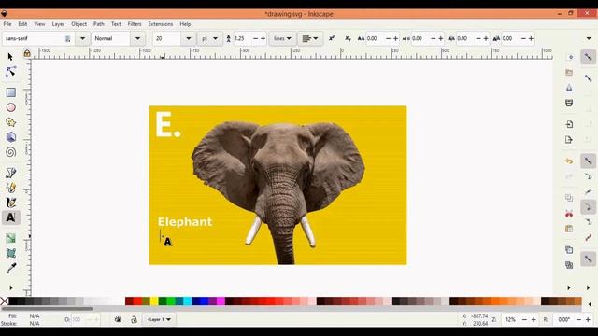The image size is (598, 336).
Task: Pick the magenta palette swatch
Action: [x=221, y=301]
